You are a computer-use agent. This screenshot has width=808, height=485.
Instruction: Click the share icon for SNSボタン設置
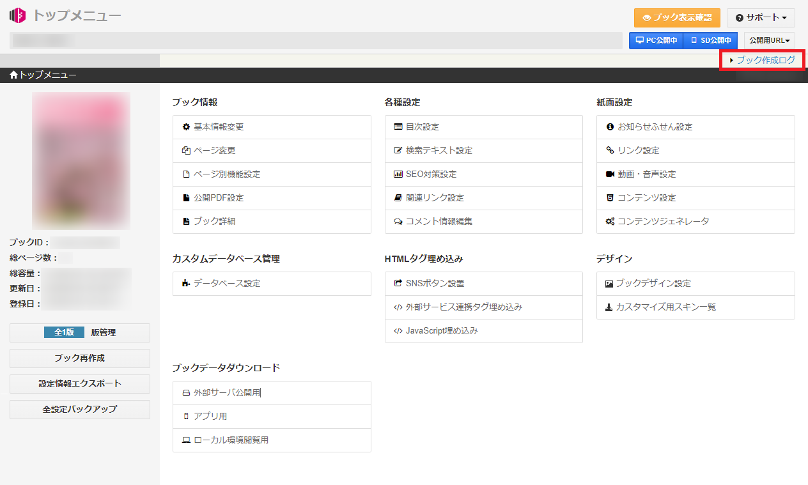[398, 284]
